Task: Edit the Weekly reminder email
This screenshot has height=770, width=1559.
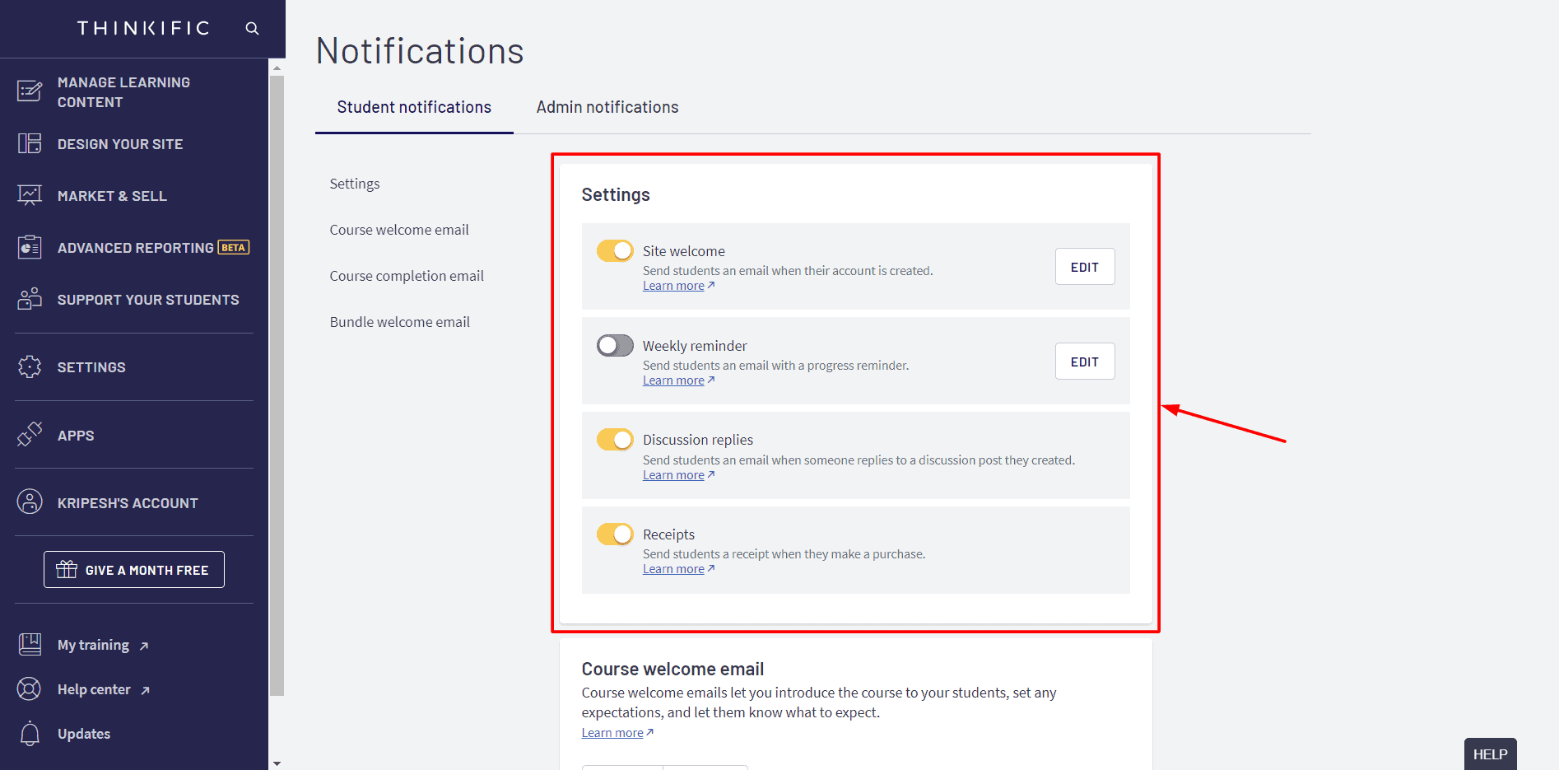Action: (1085, 362)
